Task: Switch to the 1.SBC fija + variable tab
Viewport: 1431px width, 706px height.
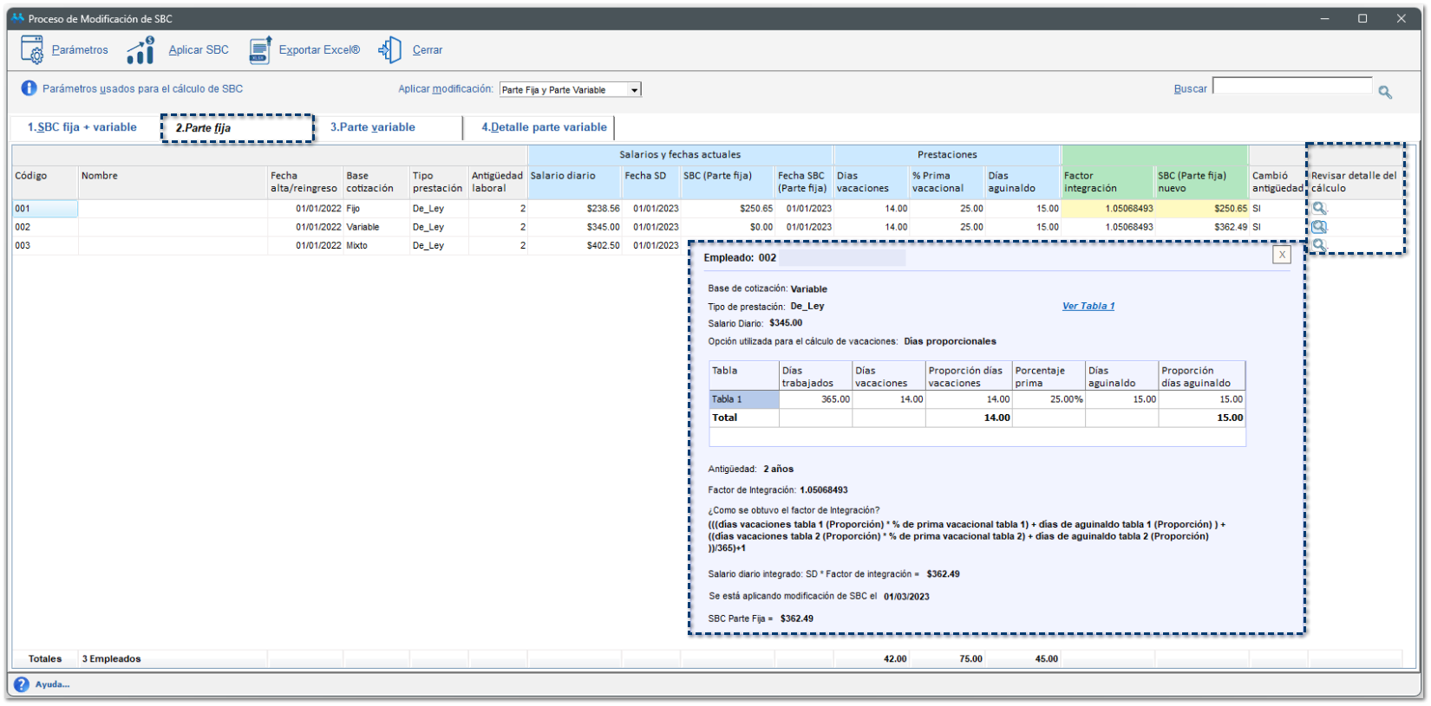Action: (x=82, y=127)
